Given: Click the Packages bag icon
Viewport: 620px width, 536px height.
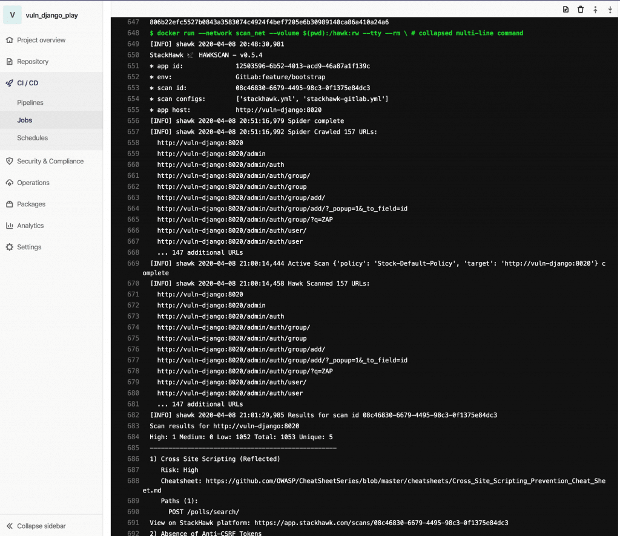Looking at the screenshot, I should pyautogui.click(x=10, y=204).
